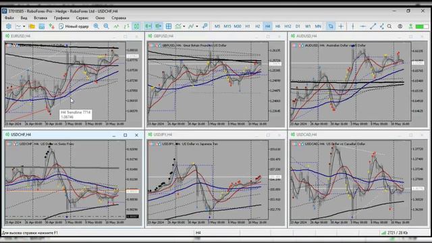This screenshot has width=432, height=243.
Task: Toggle the chart shift icon
Action: pyautogui.click(x=159, y=26)
